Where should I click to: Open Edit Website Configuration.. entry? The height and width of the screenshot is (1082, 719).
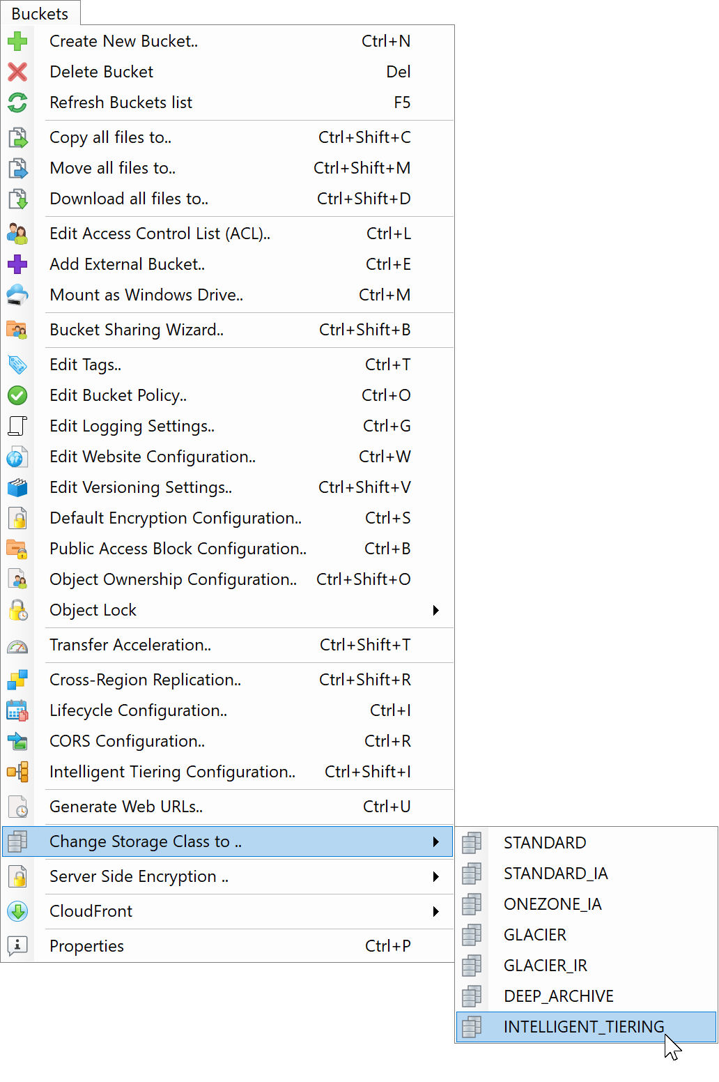pyautogui.click(x=228, y=457)
